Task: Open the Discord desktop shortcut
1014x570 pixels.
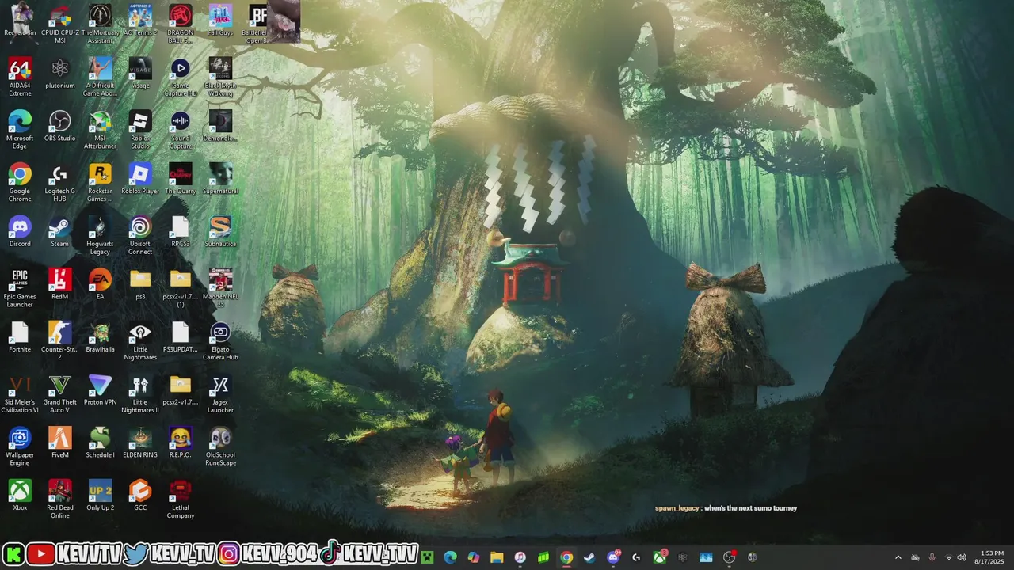Action: coord(20,232)
